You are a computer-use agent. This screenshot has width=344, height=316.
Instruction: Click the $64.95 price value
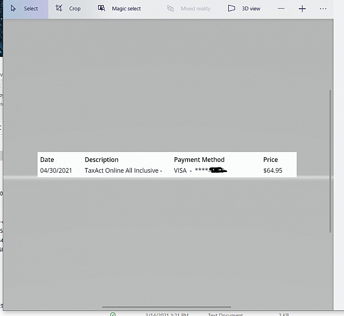coord(272,170)
